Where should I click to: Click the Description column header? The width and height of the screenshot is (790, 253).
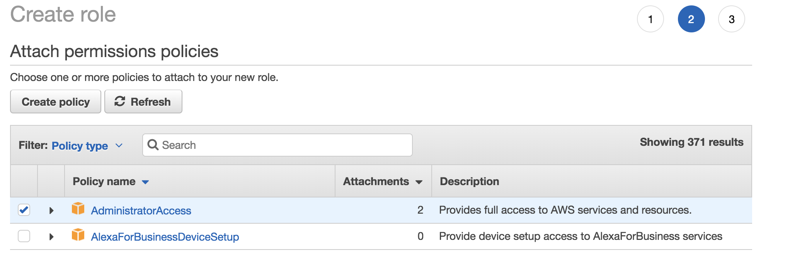pyautogui.click(x=470, y=181)
